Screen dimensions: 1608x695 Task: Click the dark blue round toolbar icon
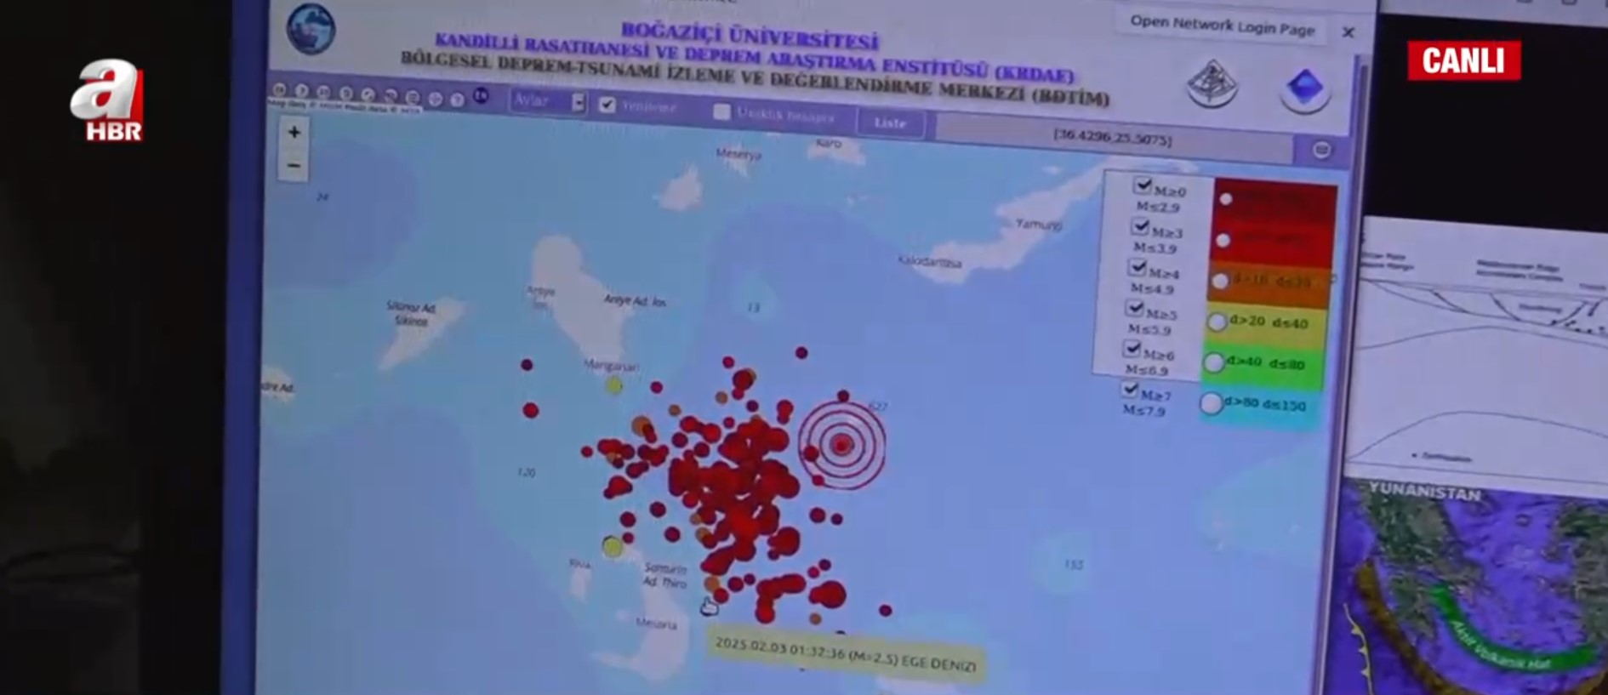click(481, 96)
